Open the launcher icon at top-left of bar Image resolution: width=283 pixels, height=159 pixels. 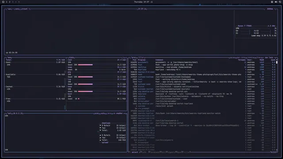(3, 2)
